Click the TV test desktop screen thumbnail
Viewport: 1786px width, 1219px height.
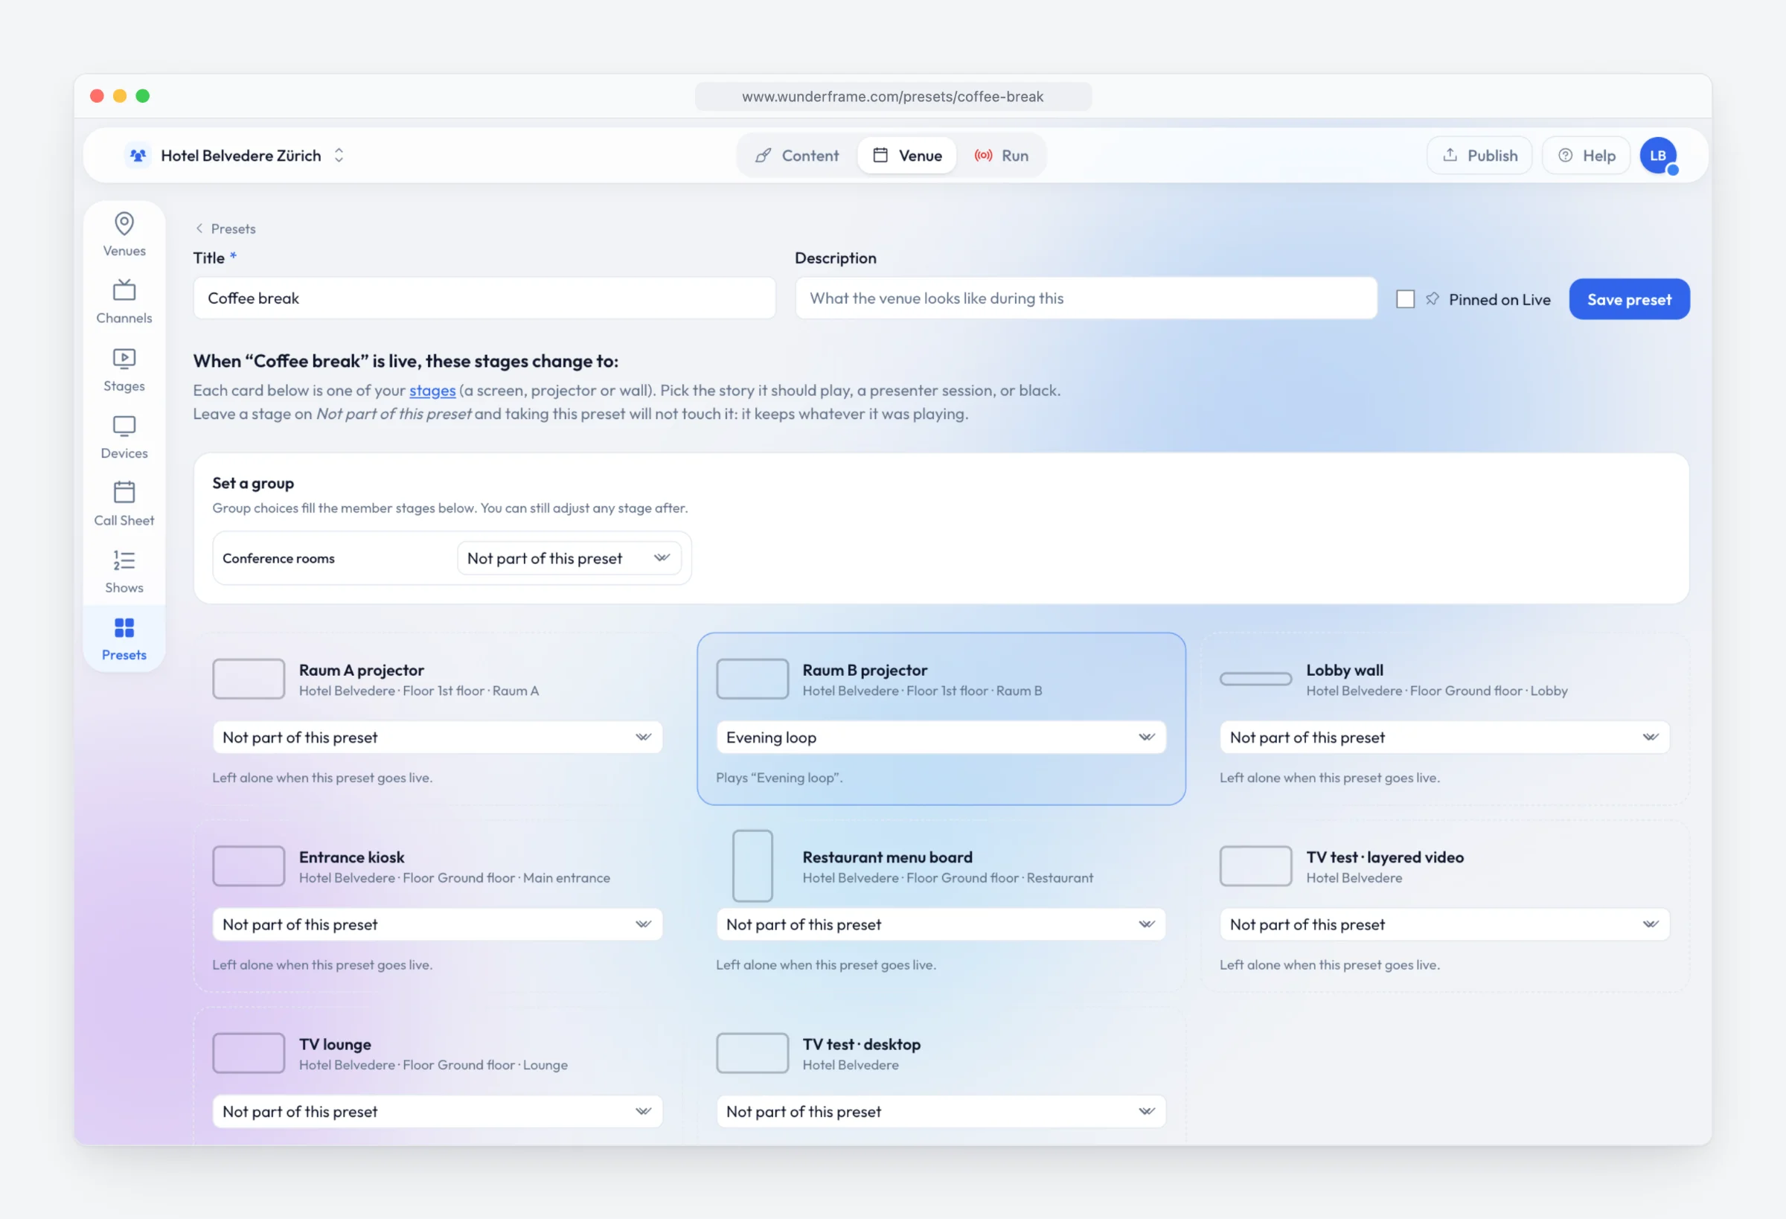click(x=752, y=1053)
